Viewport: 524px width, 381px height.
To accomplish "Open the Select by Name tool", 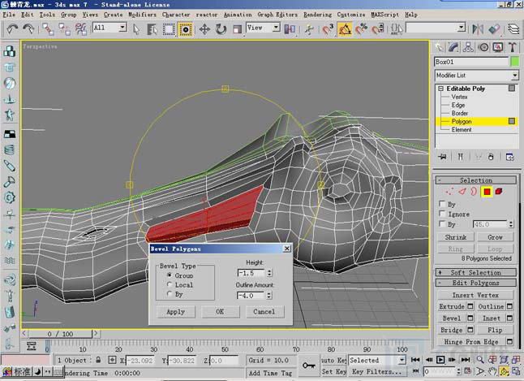I will tap(152, 29).
